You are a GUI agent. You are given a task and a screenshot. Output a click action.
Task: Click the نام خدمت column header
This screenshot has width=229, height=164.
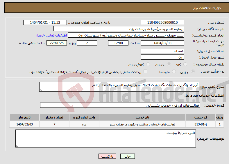tap(142, 117)
